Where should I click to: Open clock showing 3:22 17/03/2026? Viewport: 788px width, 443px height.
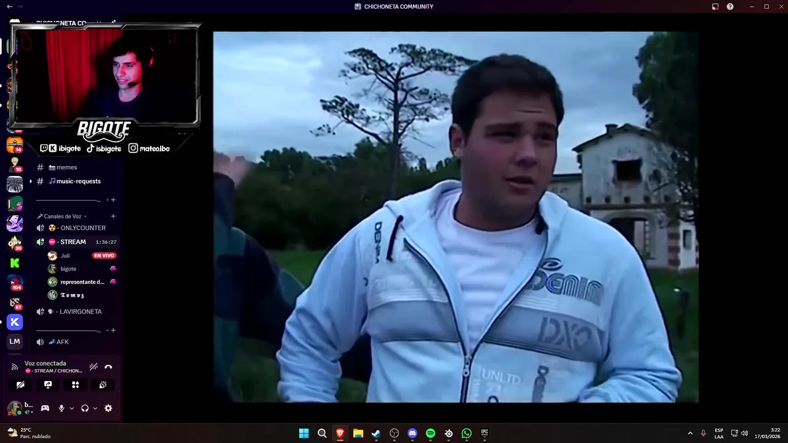pos(768,433)
